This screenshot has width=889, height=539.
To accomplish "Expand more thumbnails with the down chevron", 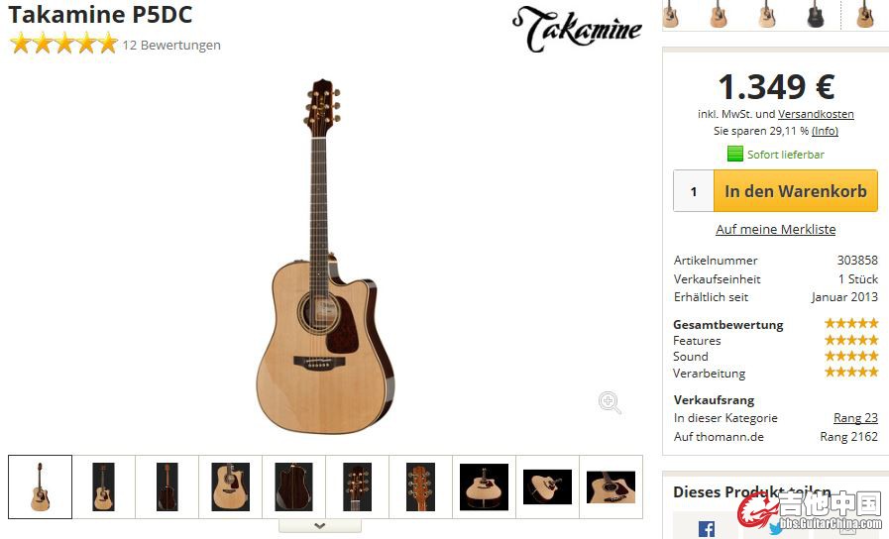I will click(x=320, y=526).
